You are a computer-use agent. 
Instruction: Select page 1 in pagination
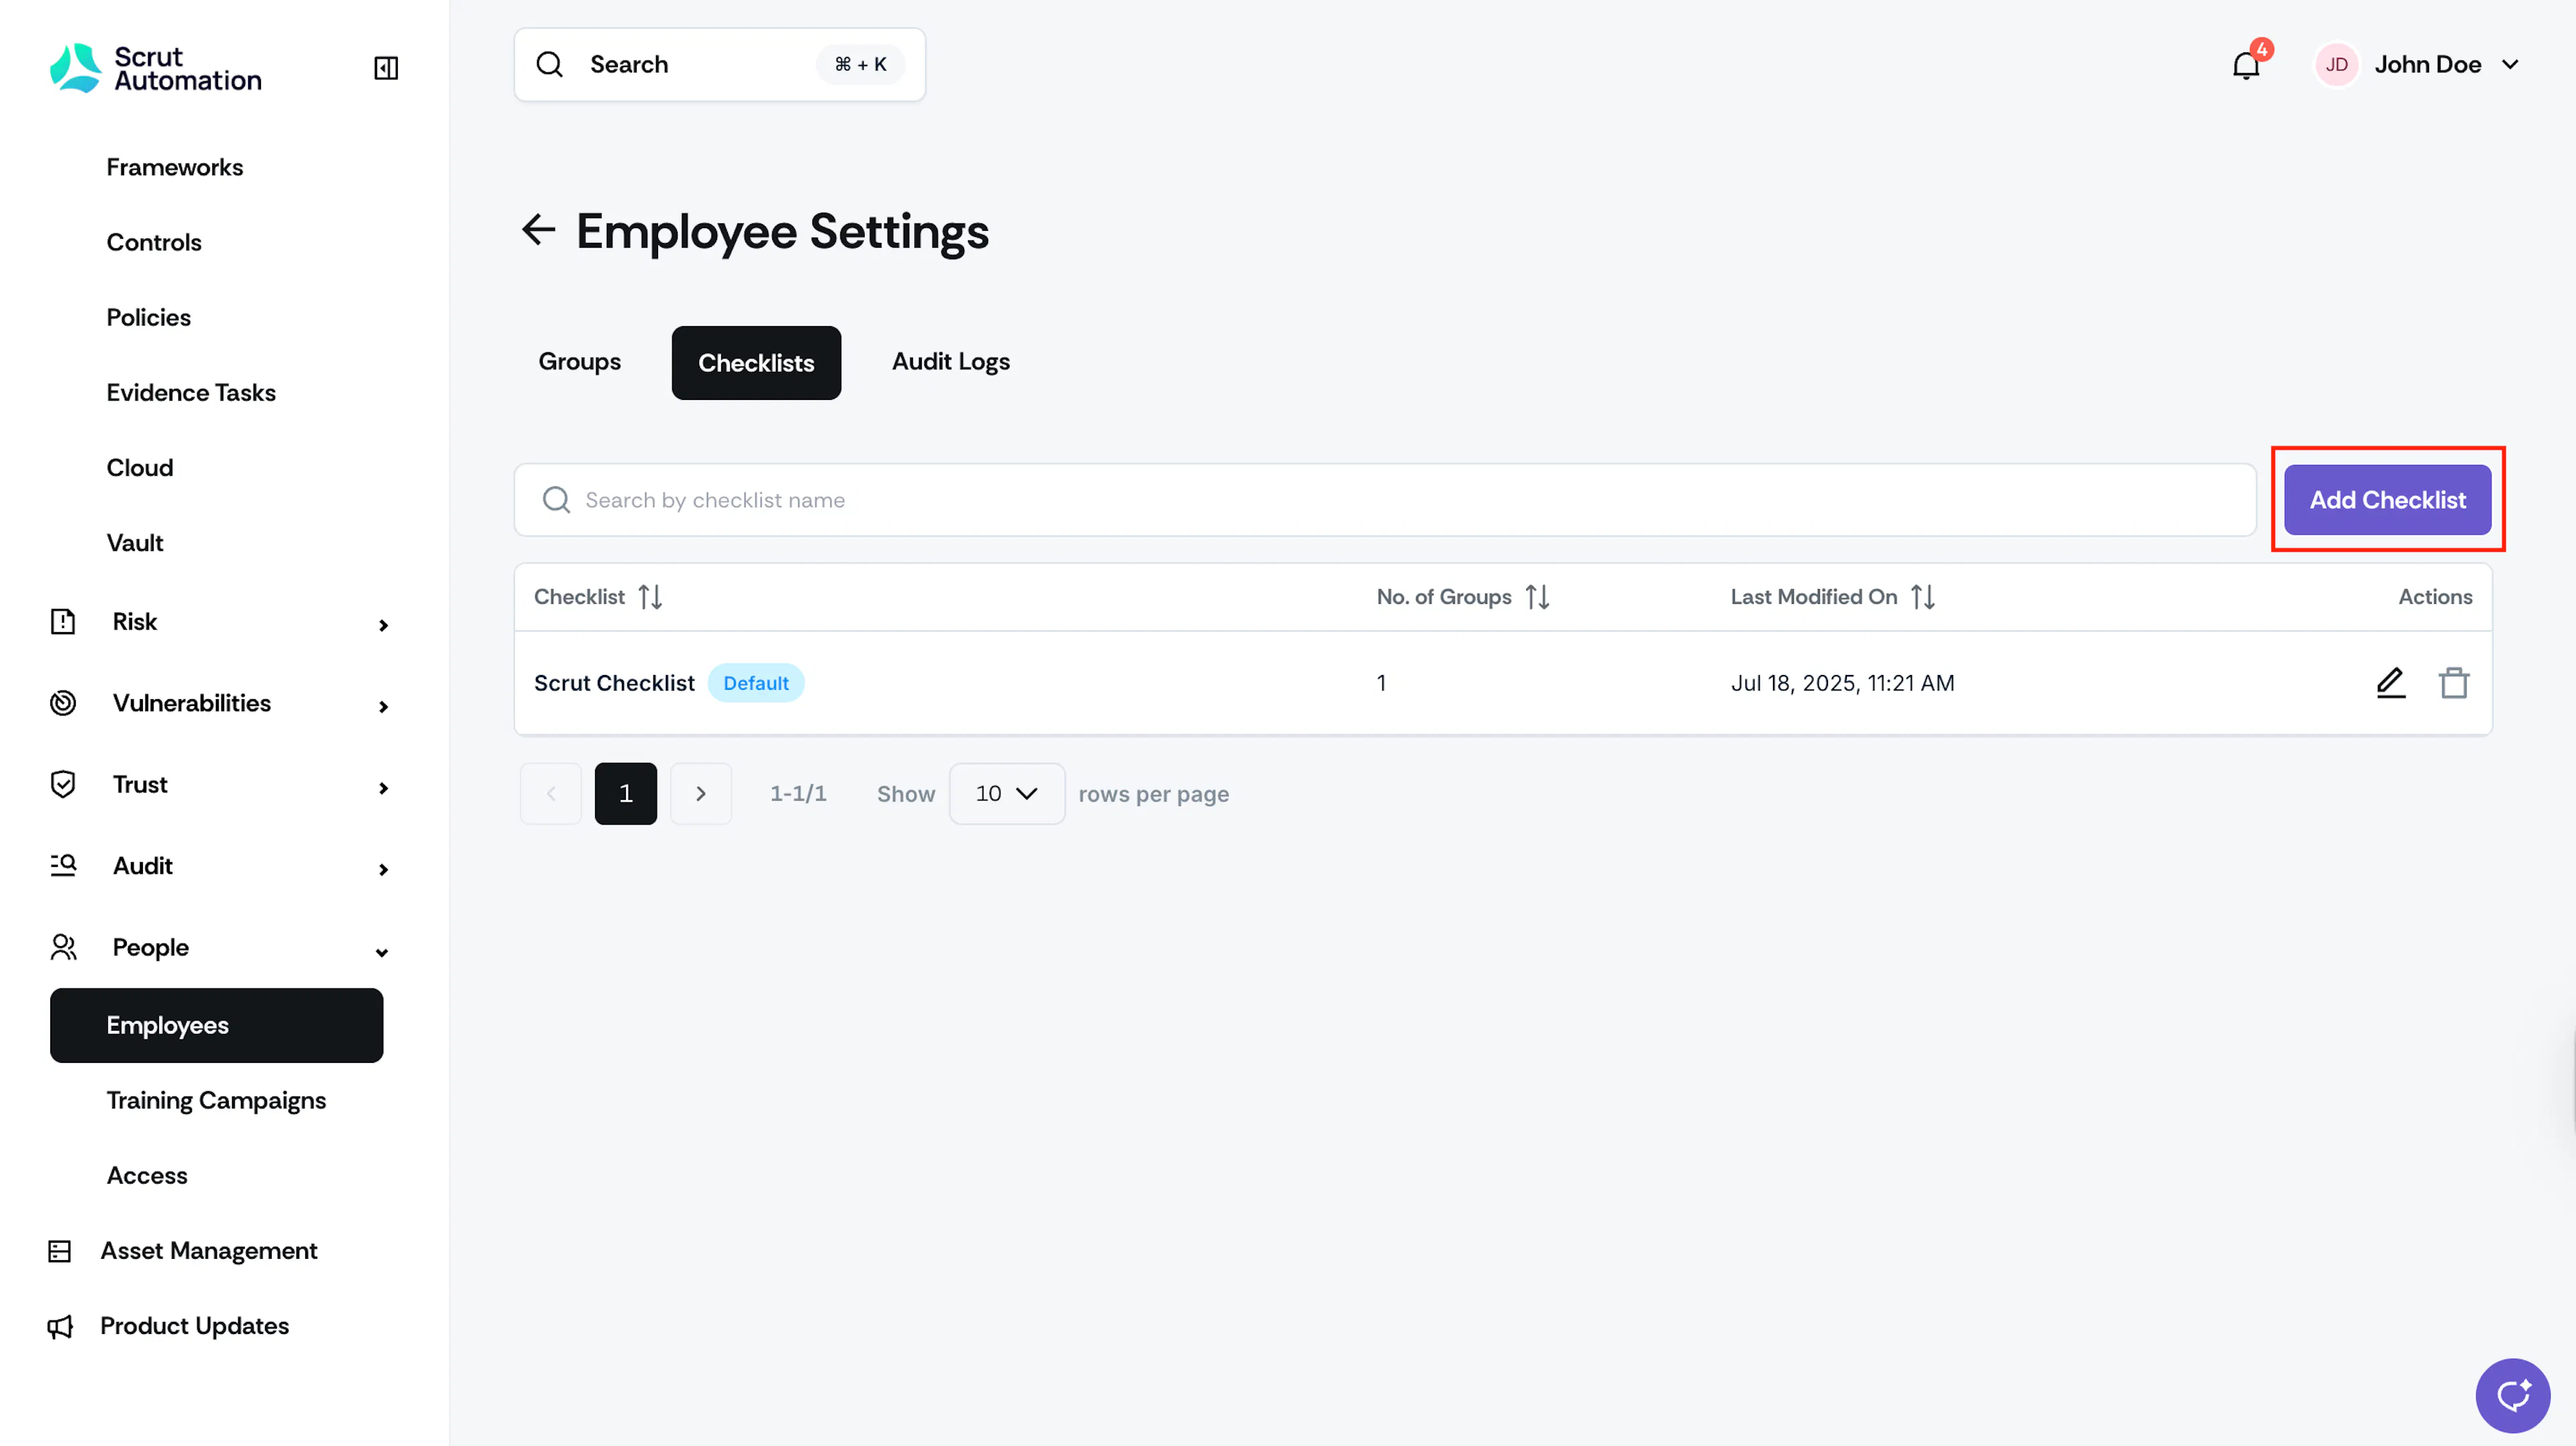[625, 794]
